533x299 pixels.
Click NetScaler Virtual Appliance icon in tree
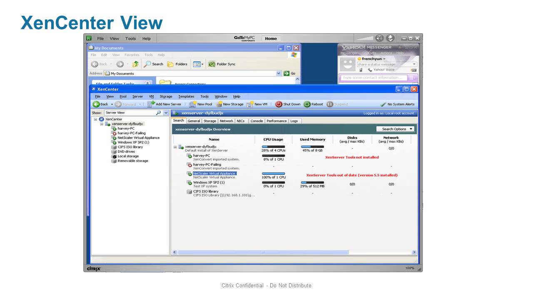coord(114,137)
